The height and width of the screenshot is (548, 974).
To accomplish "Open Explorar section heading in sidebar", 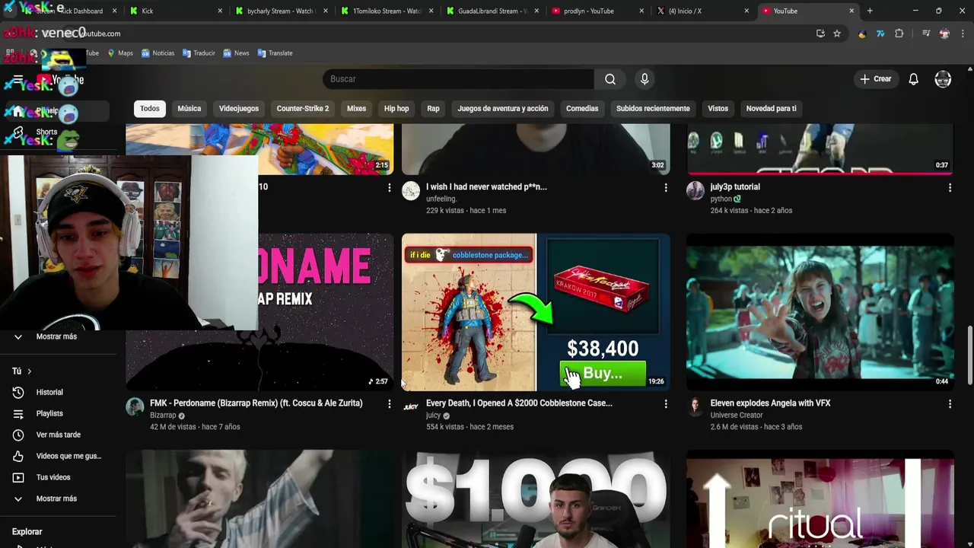I will click(27, 532).
